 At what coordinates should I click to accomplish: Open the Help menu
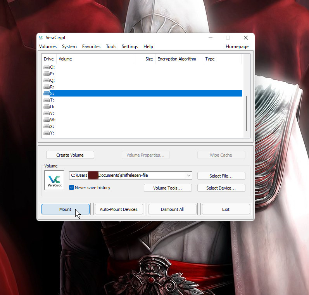148,47
